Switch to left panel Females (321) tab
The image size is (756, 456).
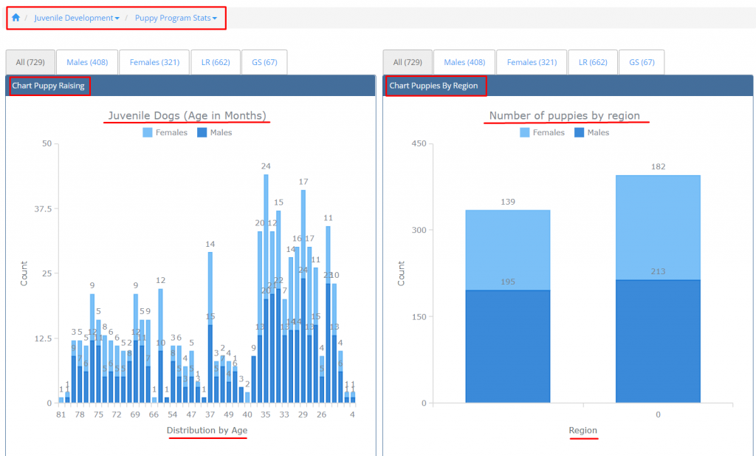154,63
